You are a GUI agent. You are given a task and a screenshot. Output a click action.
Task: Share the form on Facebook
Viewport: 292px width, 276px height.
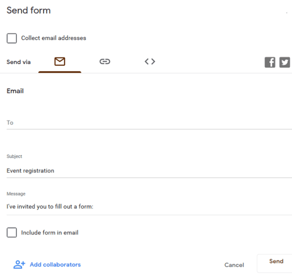click(270, 63)
